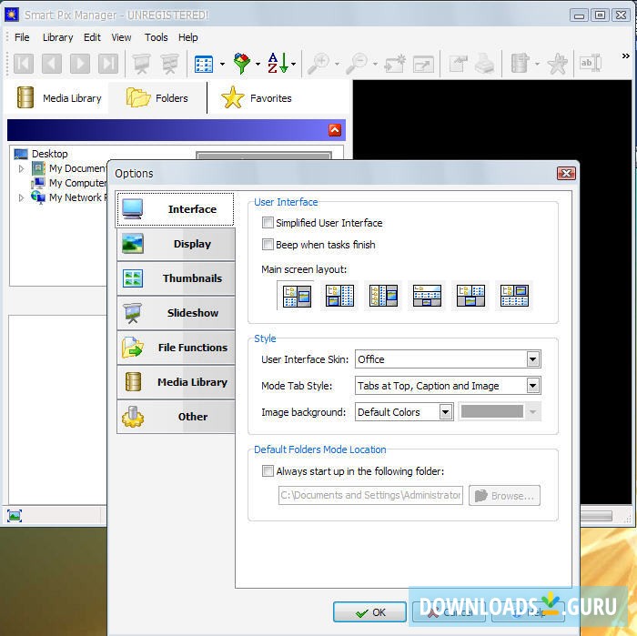This screenshot has width=637, height=636.
Task: Click OK button in Options dialog
Action: pos(369,612)
